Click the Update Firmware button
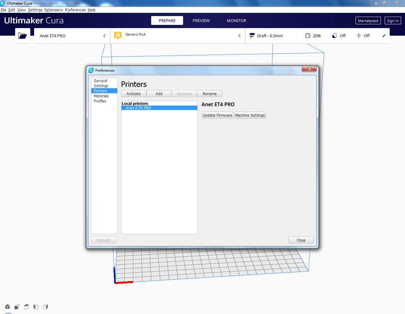This screenshot has width=405, height=314. tap(217, 115)
